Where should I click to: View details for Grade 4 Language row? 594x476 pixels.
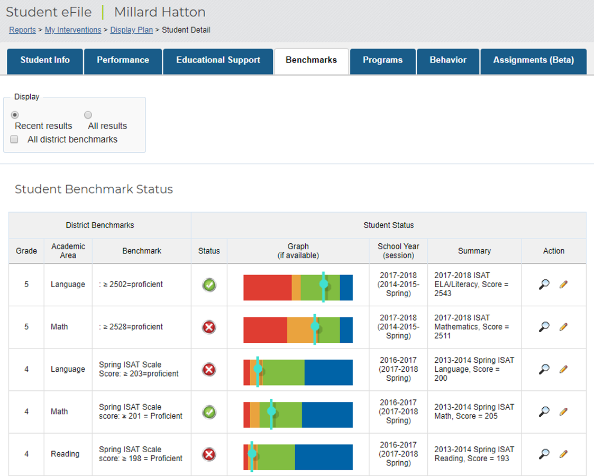[544, 369]
